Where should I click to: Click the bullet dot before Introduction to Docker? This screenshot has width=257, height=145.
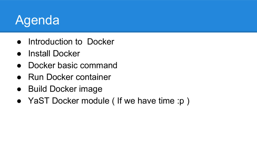19,42
